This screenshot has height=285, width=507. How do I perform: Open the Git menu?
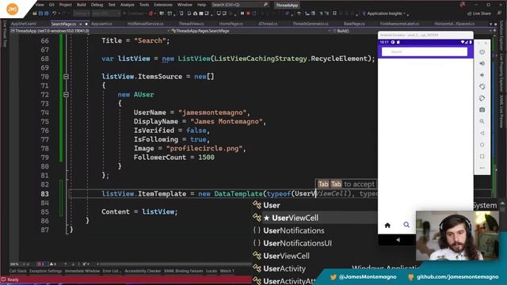click(x=51, y=5)
